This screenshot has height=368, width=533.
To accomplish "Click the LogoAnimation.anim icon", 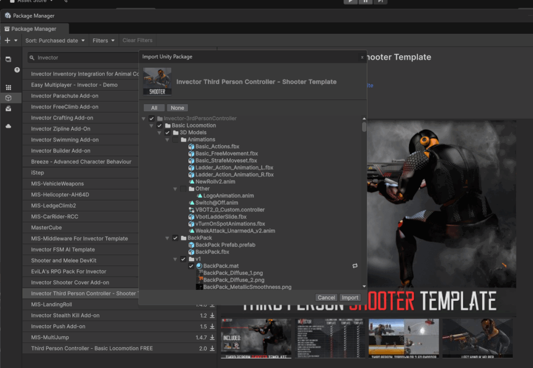I will (199, 196).
